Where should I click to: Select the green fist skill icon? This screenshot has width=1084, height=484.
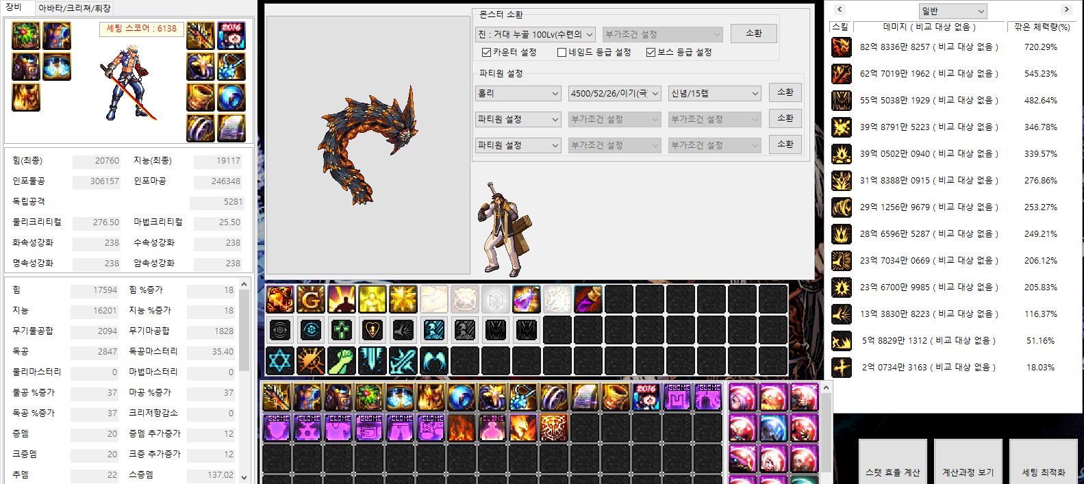pos(341,361)
